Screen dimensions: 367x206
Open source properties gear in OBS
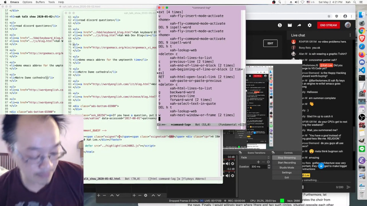[x=146, y=195]
